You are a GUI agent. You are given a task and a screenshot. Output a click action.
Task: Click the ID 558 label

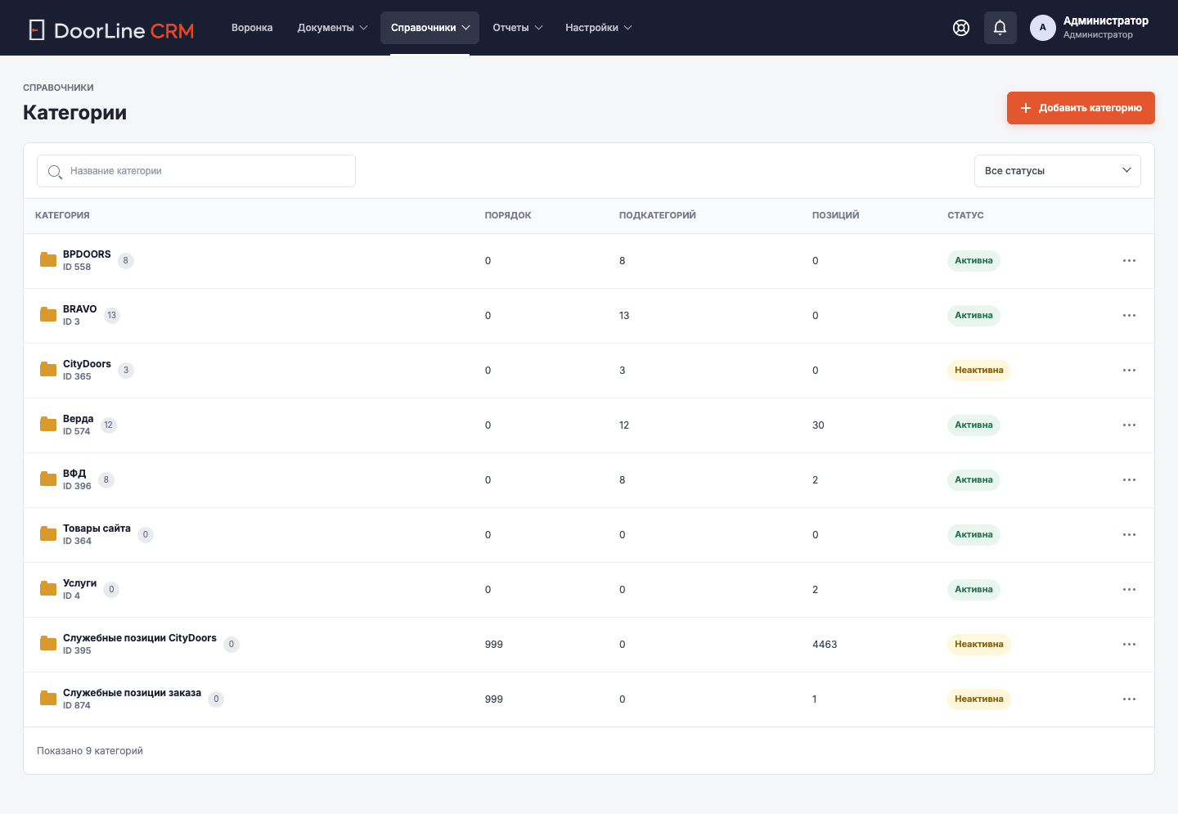[77, 268]
